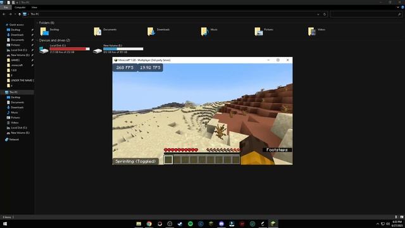Screen dimensions: 405x228
Task: Open the Pictures folder in Folders section
Action: [264, 31]
